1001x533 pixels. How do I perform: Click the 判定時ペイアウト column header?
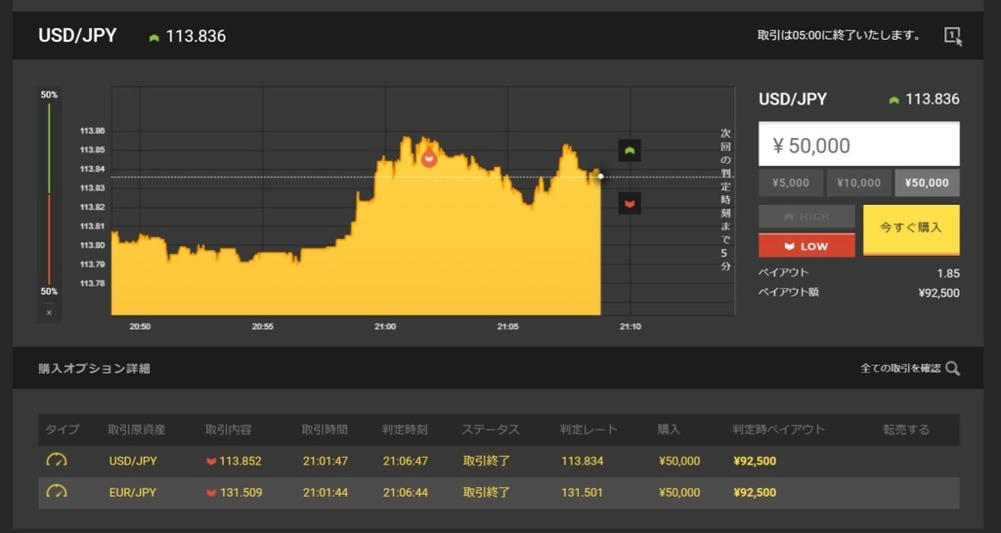779,430
